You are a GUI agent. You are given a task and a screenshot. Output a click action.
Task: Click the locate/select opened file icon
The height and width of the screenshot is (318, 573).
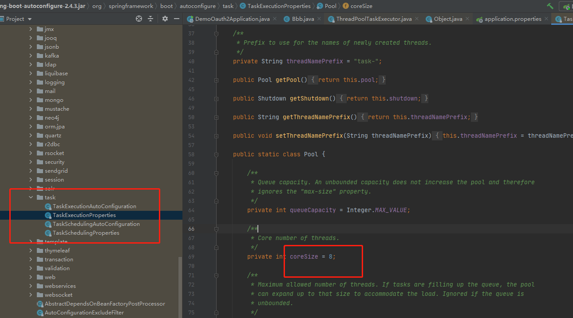139,19
